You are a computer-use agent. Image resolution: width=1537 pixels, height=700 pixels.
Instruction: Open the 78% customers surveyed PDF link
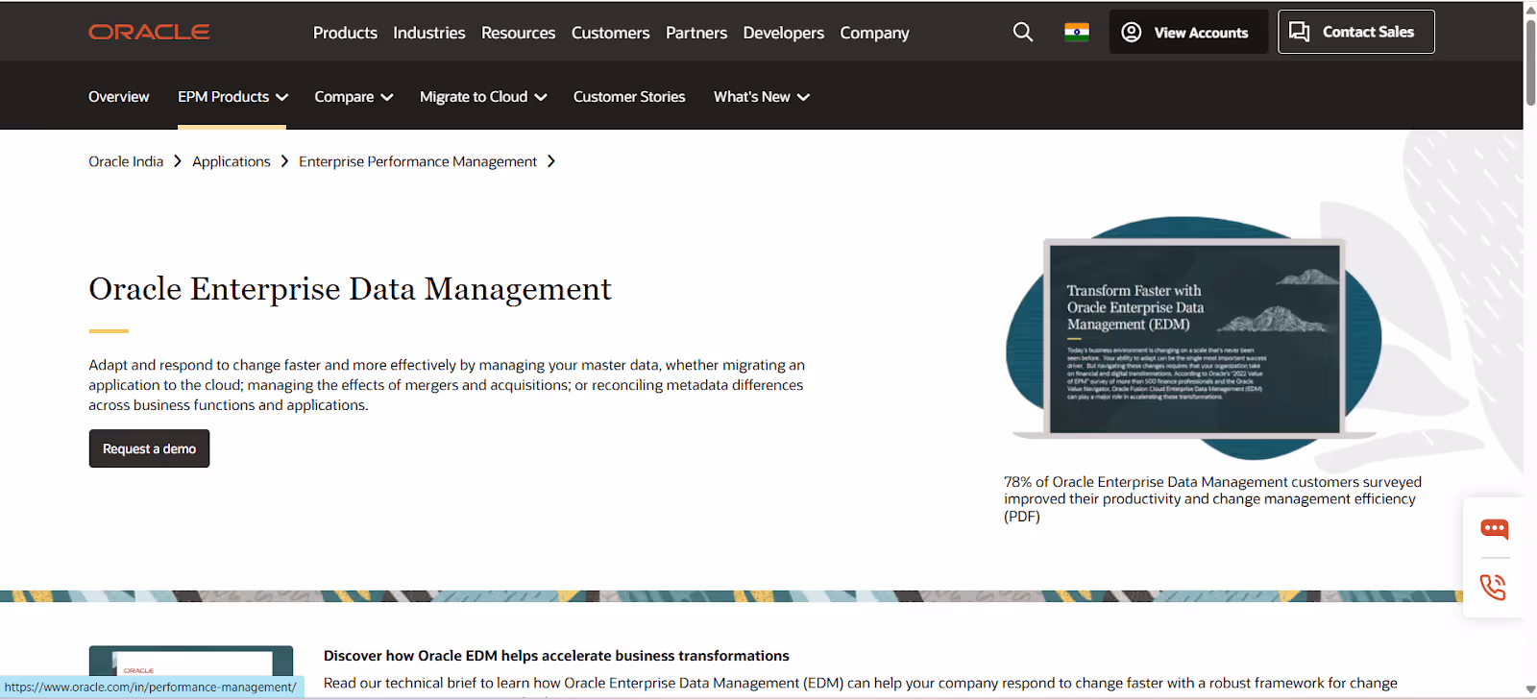point(1212,499)
